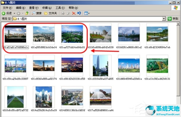The image size is (181, 117).
Task: Open the File (文件) menu
Action: 7,8
